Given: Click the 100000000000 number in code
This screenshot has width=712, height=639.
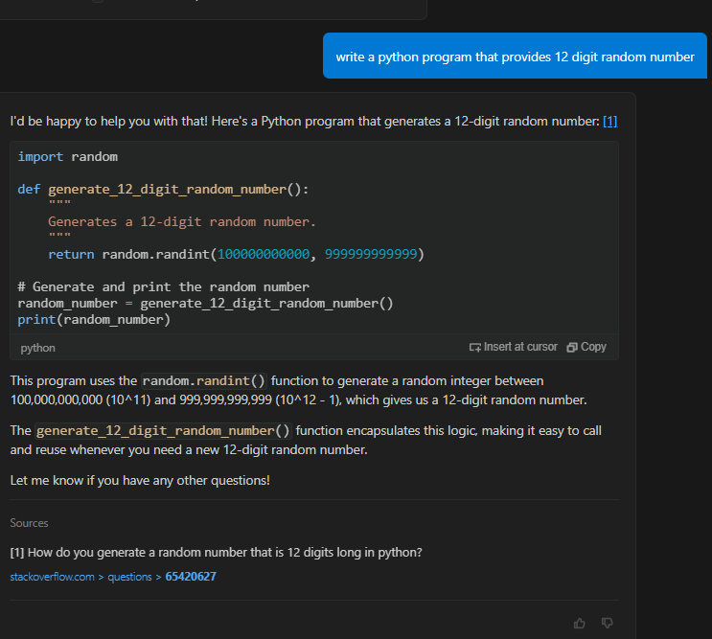Looking at the screenshot, I should click(x=264, y=254).
